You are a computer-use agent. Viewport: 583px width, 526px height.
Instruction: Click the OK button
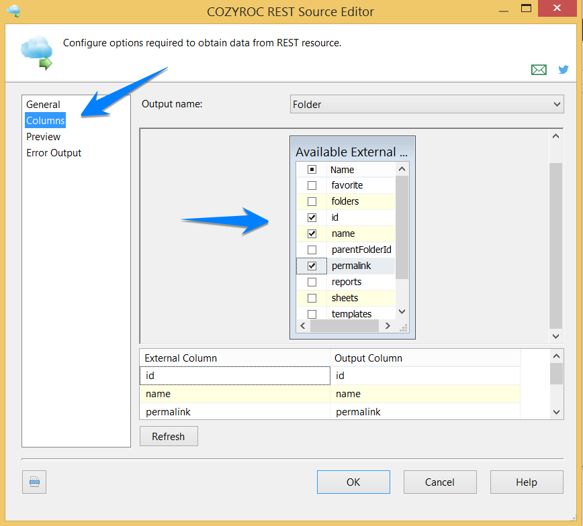tap(353, 482)
